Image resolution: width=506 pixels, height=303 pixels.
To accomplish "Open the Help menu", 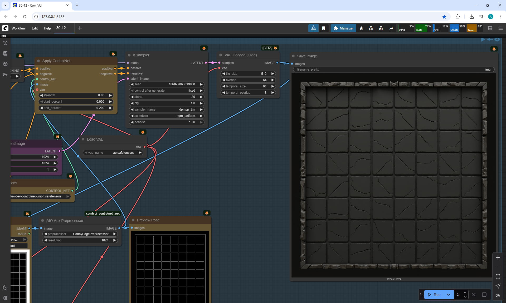I will [x=47, y=28].
